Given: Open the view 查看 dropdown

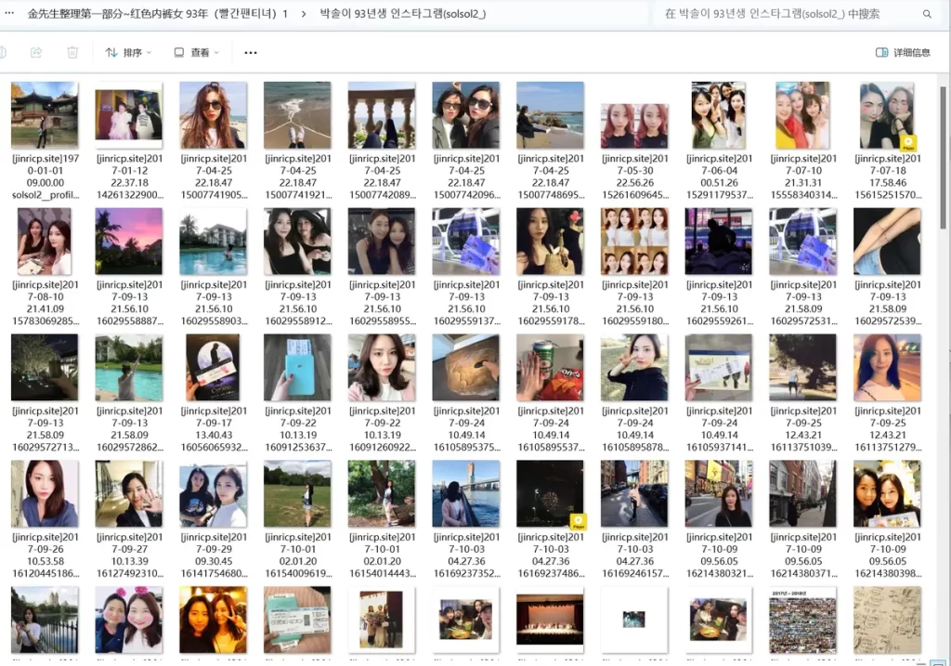Looking at the screenshot, I should 196,53.
